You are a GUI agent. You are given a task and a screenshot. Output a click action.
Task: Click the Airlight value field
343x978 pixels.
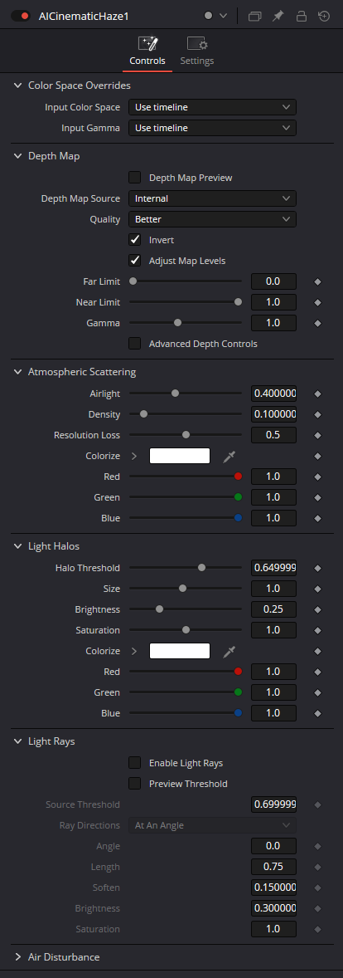click(273, 394)
